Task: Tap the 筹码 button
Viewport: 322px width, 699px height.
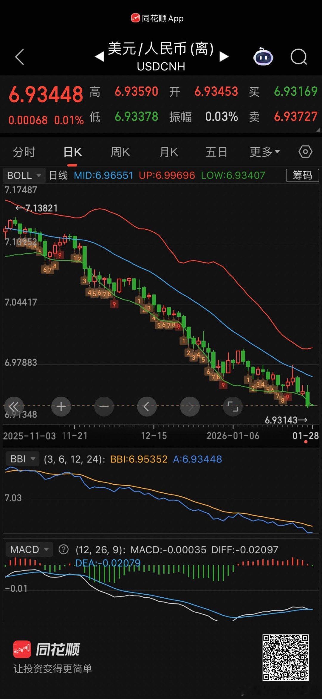Action: tap(302, 175)
